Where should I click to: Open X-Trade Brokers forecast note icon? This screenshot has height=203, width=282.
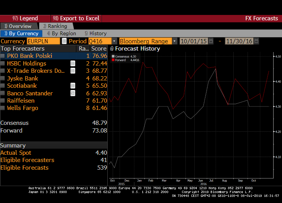(73, 71)
